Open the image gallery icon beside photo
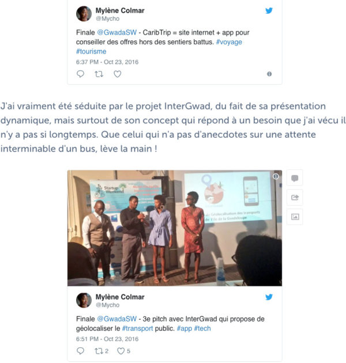The image size is (346, 363). 295,217
